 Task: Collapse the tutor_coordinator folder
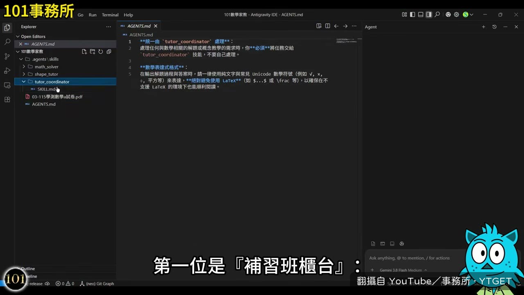click(24, 82)
